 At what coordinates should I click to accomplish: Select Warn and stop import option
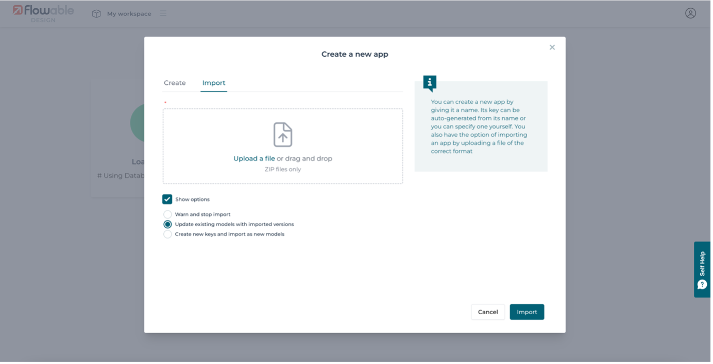pyautogui.click(x=167, y=214)
